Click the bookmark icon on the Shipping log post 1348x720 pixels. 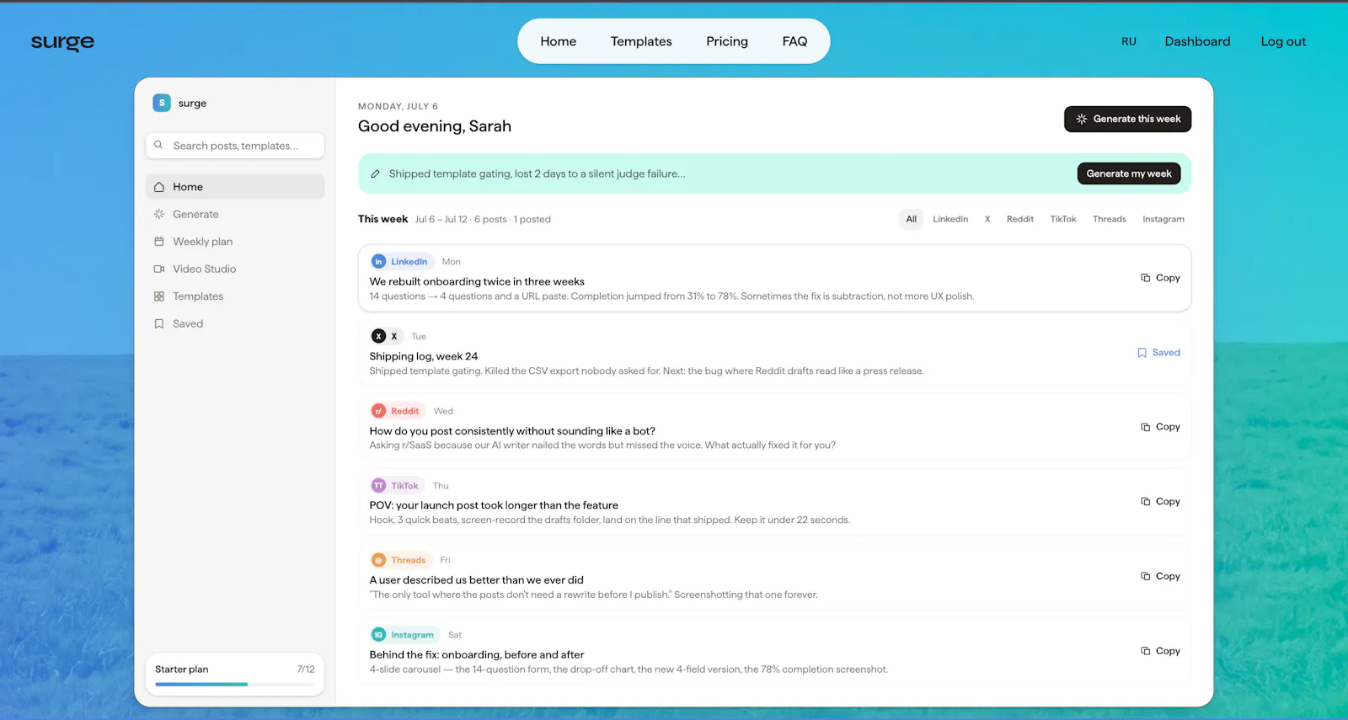[x=1142, y=353]
